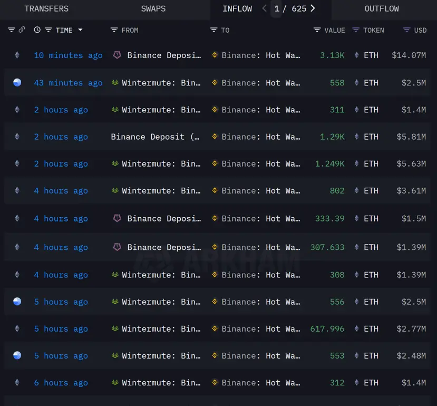Open the 10 minutes ago transaction
The image size is (437, 406).
click(68, 55)
